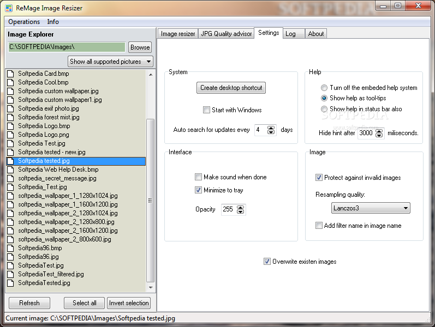Screen dimensions: 435x327
Task: Click file list scroll down arrow
Action: [151, 288]
